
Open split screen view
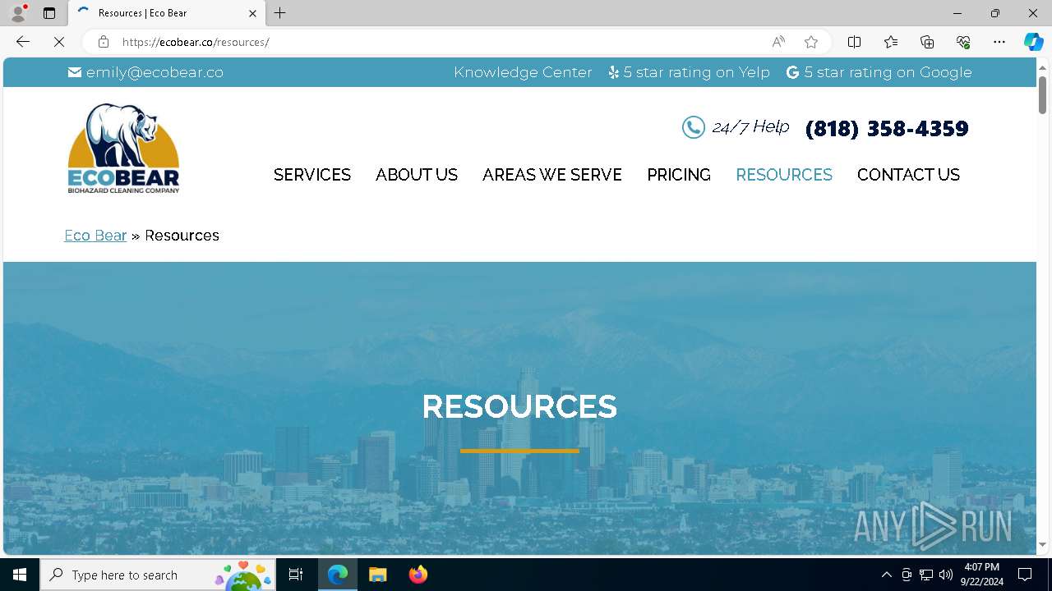(855, 42)
